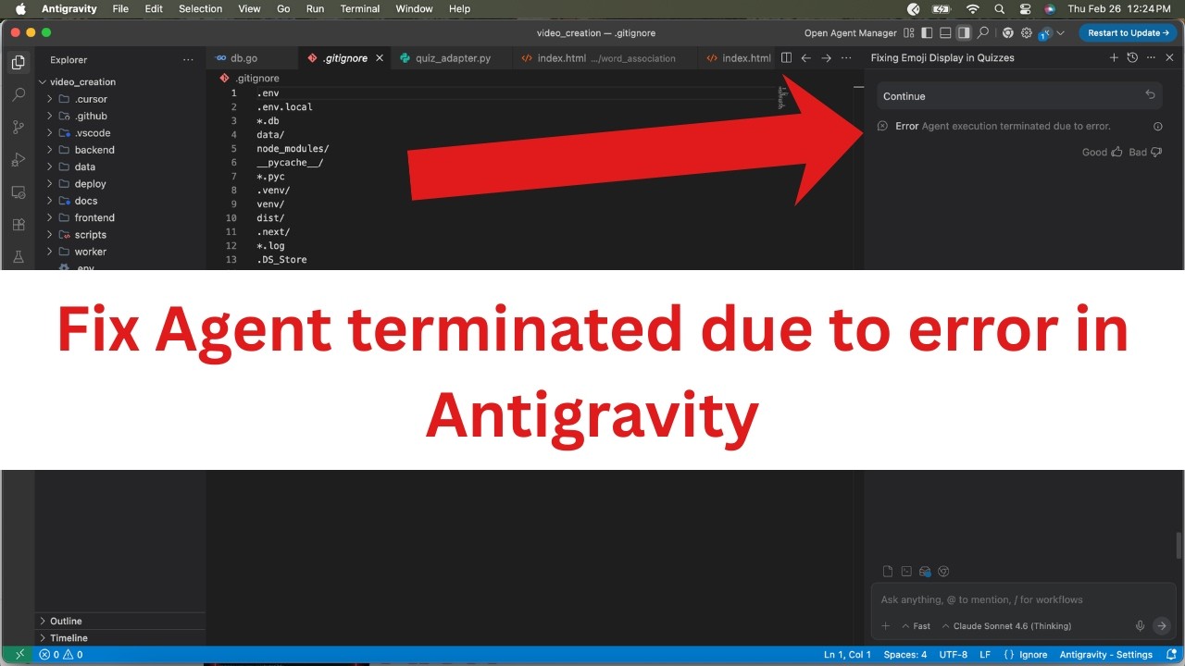Screen dimensions: 1185x666
Task: Open the Wi-Fi menu bar icon
Action: [972, 8]
